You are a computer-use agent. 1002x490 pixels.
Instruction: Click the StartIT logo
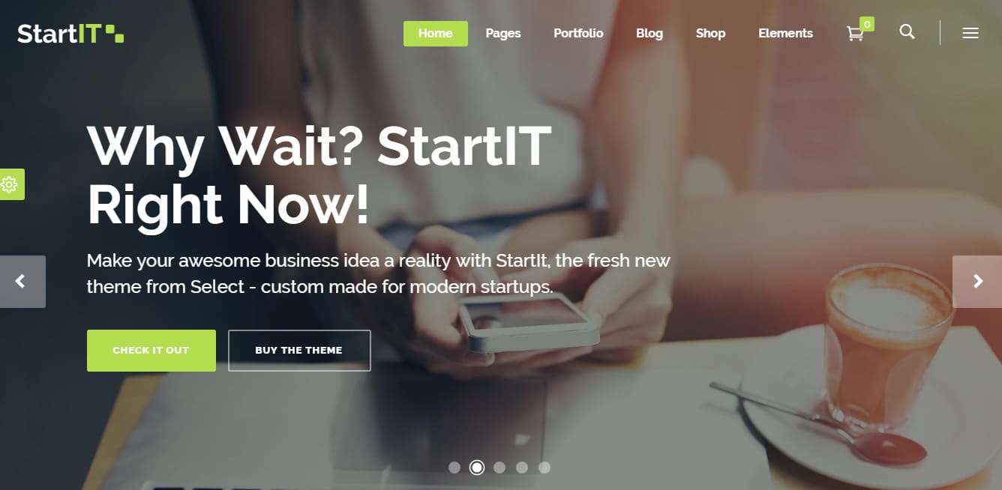pos(70,34)
